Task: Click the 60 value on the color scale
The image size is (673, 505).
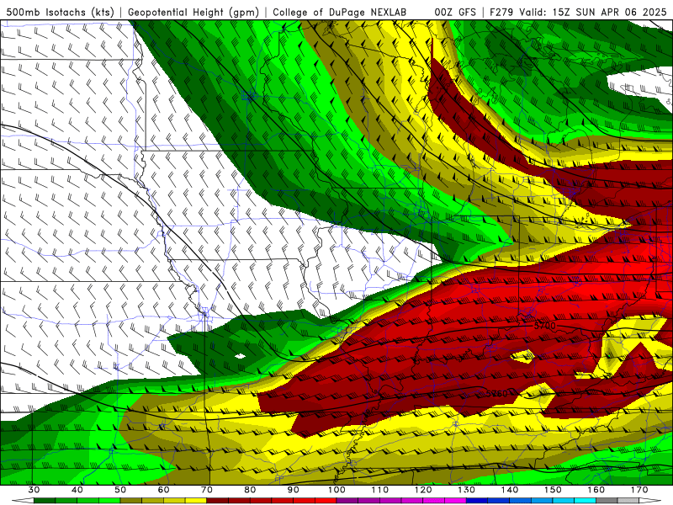Action: [x=163, y=490]
